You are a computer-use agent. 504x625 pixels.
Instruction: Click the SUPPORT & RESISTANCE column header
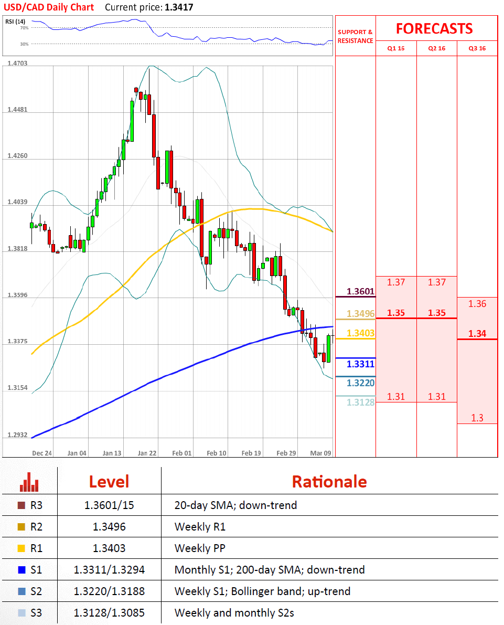pyautogui.click(x=356, y=36)
